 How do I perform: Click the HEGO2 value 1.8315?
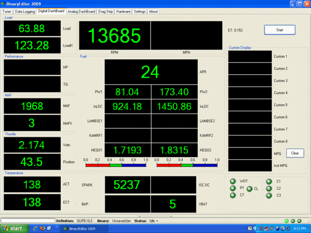coord(174,150)
